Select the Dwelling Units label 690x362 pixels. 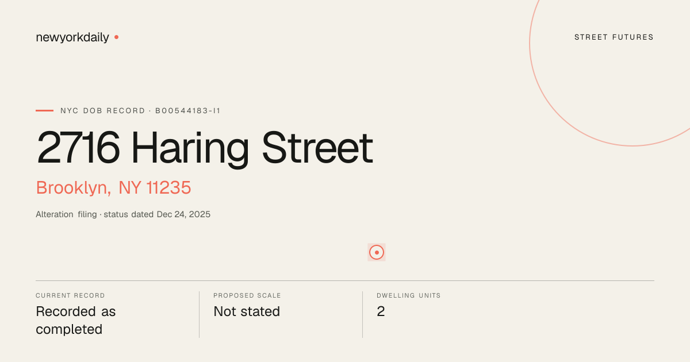(x=409, y=295)
